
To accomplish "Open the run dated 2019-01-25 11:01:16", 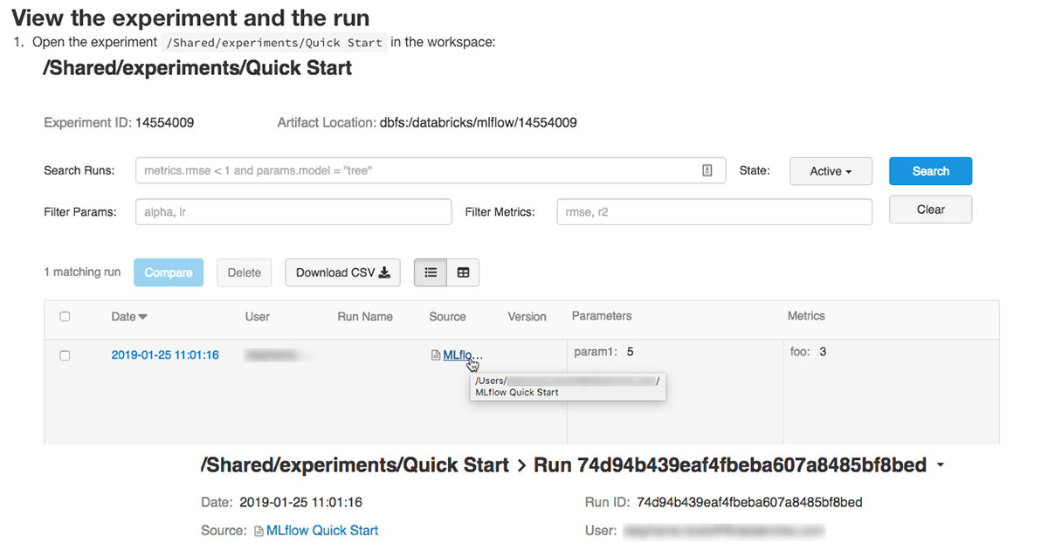I will [165, 355].
